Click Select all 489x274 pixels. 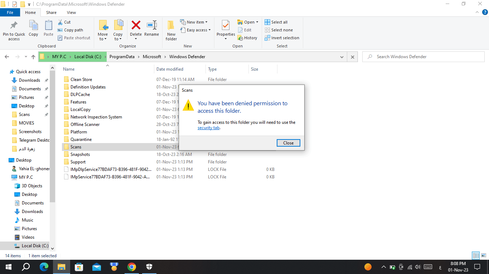[x=276, y=22]
